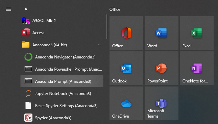Launch the Outlook tile

(x=126, y=68)
